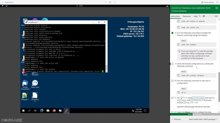This screenshot has width=220, height=123.
Task: Click the network tray icon
Action: pyautogui.click(x=133, y=111)
